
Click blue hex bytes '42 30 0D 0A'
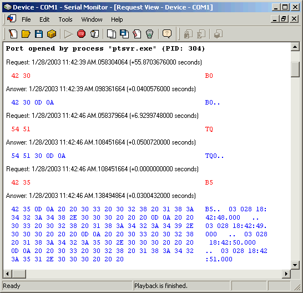32,102
